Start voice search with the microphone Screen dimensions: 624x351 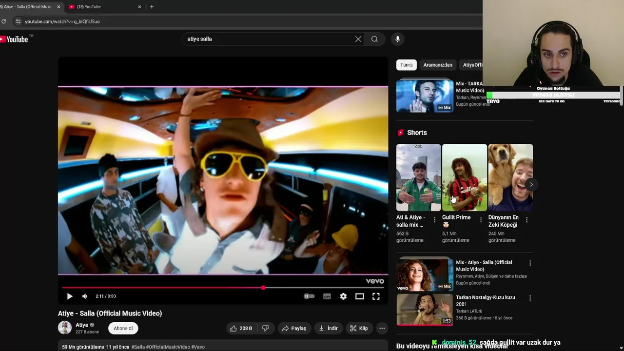[397, 39]
